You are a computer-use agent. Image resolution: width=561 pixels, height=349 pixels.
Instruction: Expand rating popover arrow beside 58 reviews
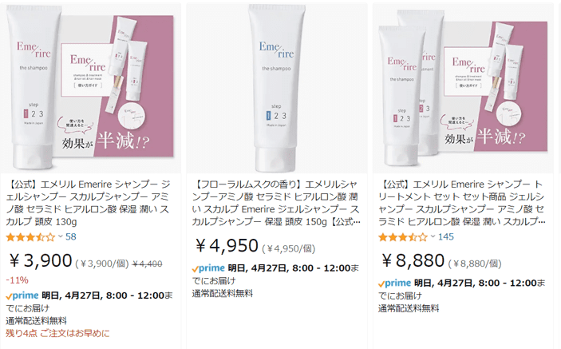click(61, 236)
